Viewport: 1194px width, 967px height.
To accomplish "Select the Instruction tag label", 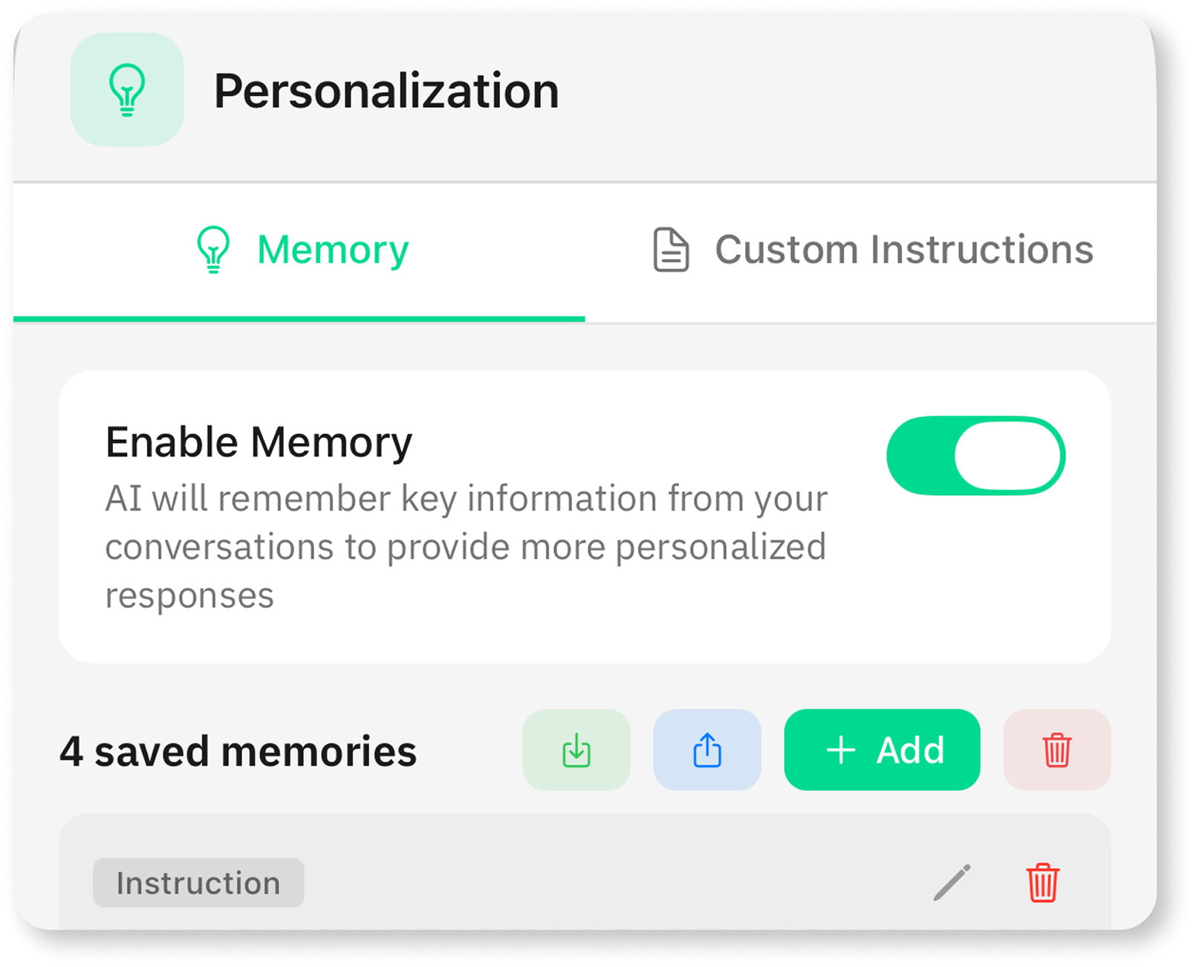I will coord(198,883).
